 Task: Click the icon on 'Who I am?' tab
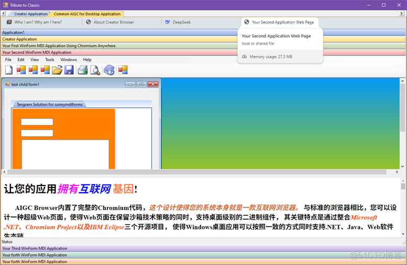9,22
